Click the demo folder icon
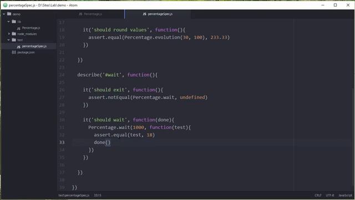 coord(9,14)
